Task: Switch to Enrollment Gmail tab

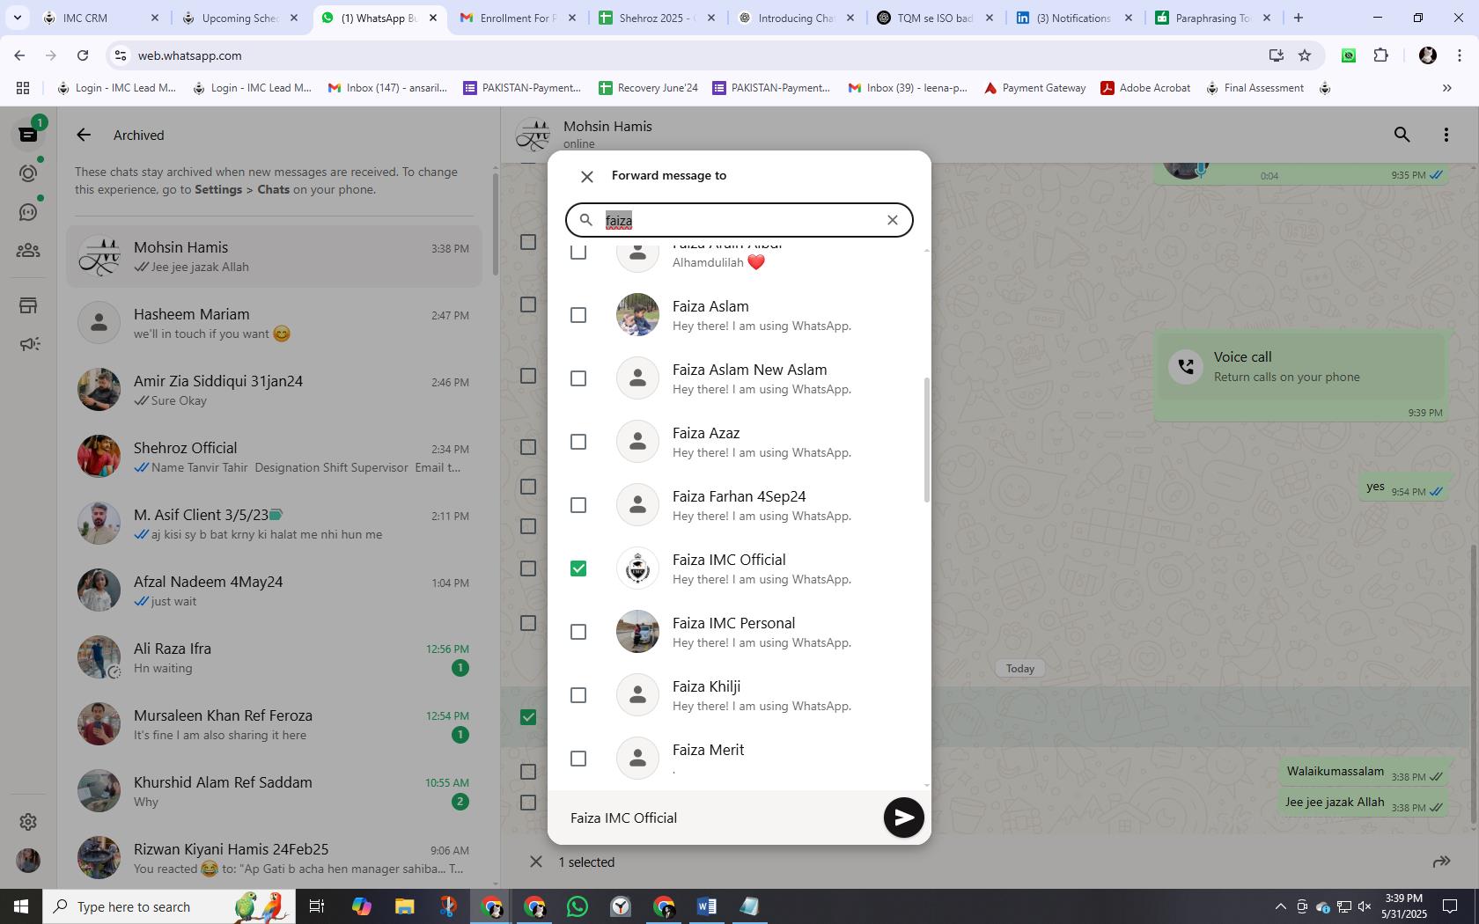Action: (518, 18)
